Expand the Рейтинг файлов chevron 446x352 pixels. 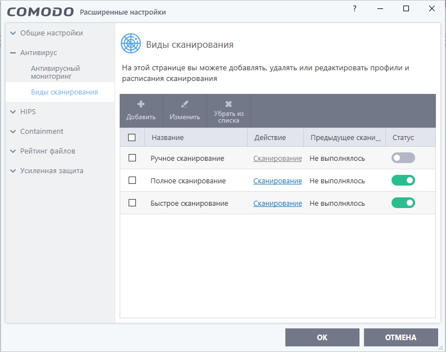(x=13, y=151)
